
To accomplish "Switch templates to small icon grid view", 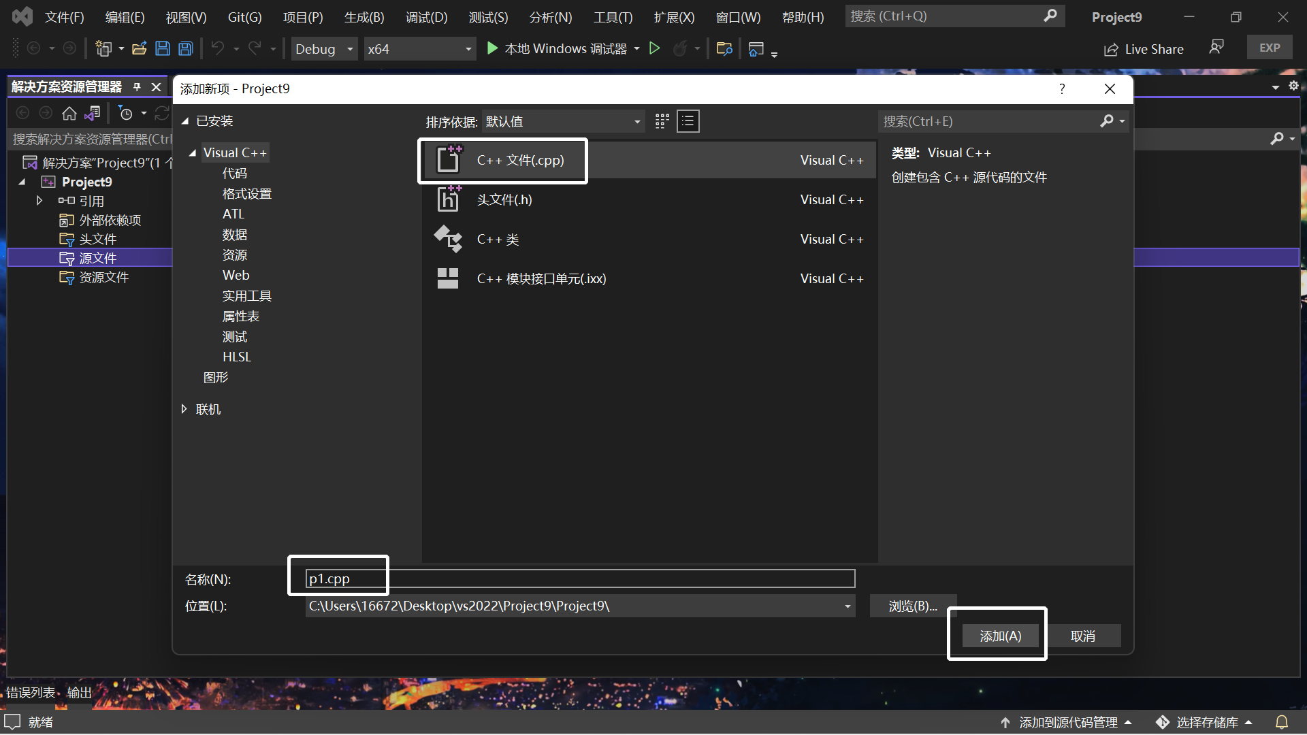I will tap(661, 120).
